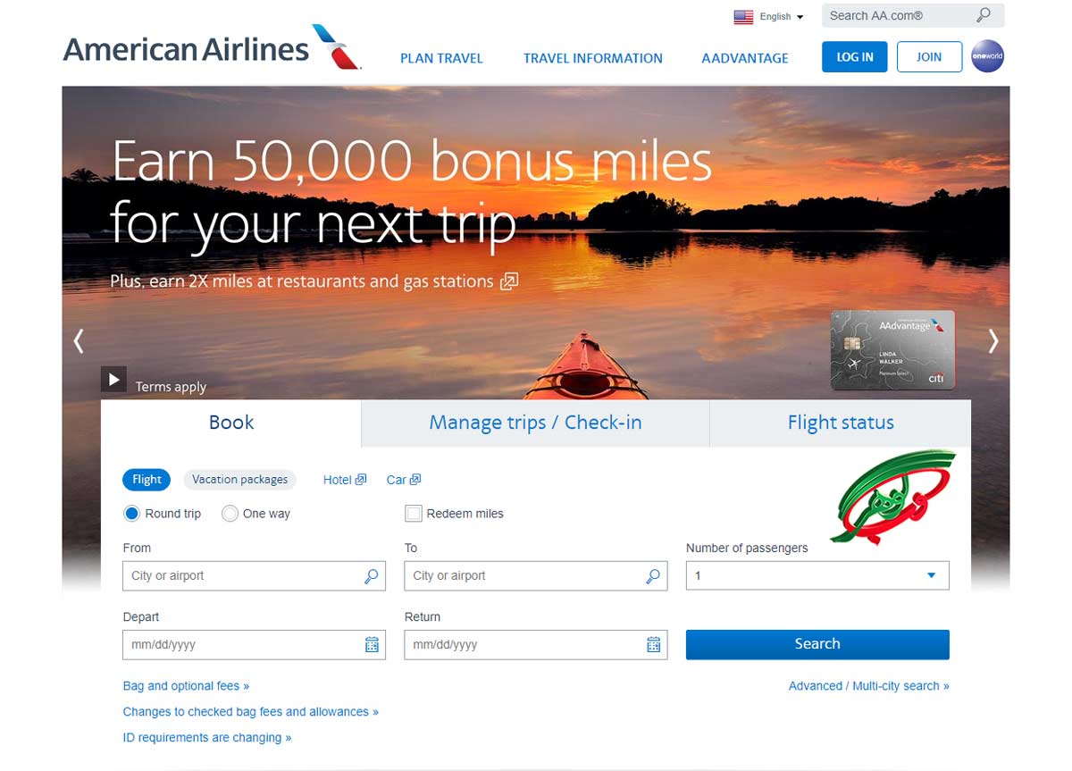Open the Return date calendar icon
1072x771 pixels.
pyautogui.click(x=654, y=645)
